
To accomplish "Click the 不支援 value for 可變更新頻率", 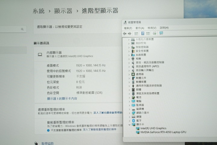I will [81, 76].
